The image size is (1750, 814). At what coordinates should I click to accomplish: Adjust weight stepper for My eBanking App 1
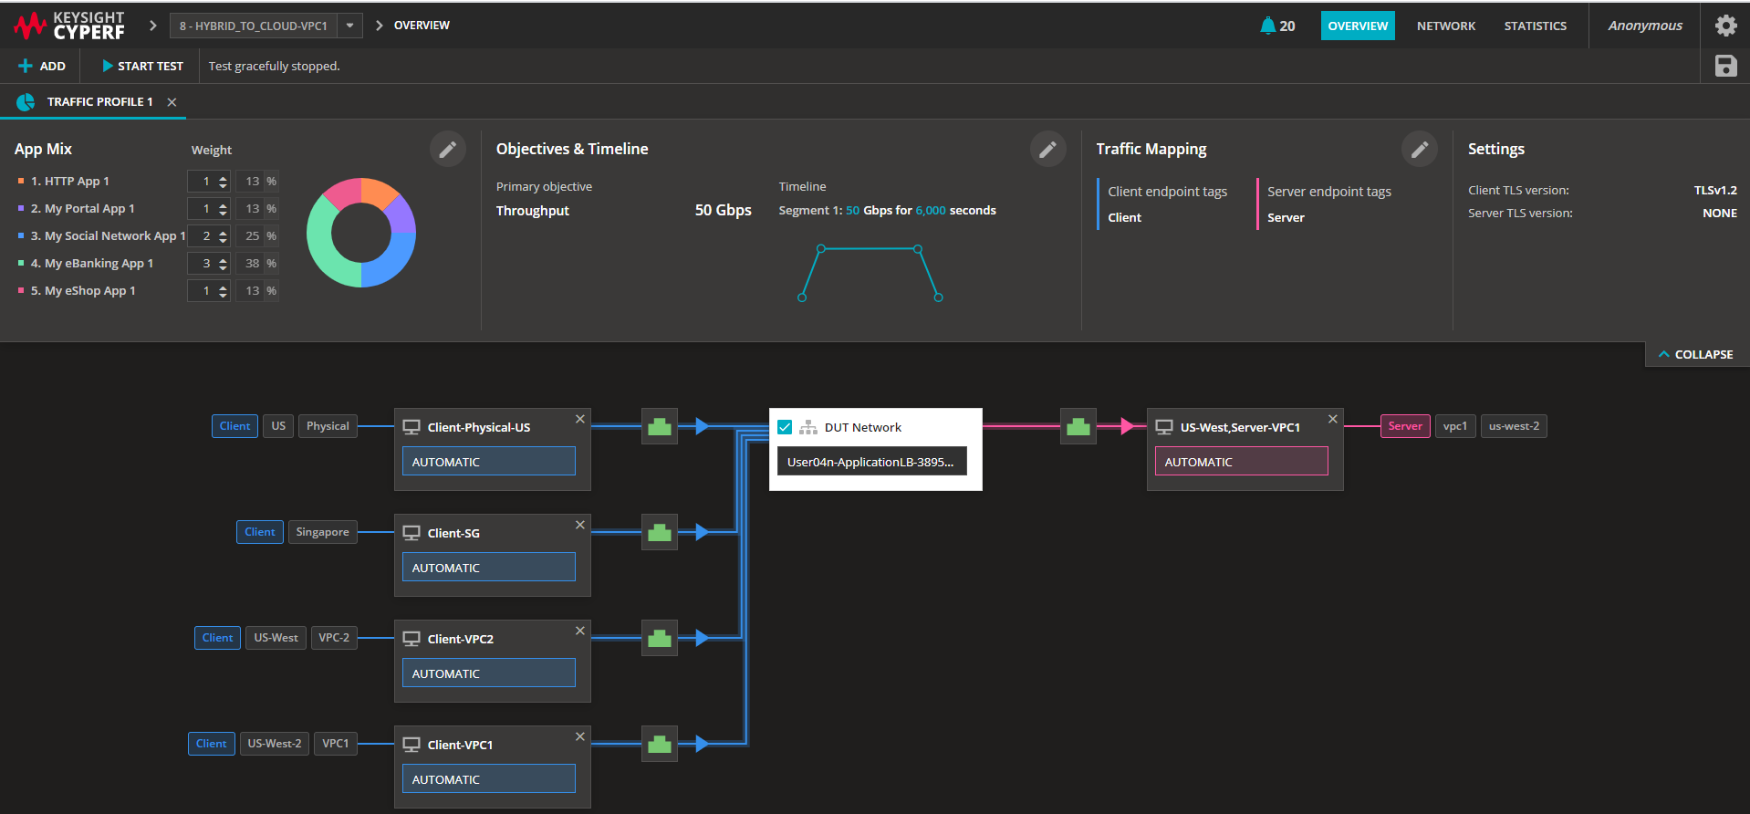(x=223, y=264)
